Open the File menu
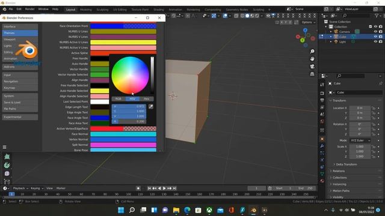The width and height of the screenshot is (385, 216). (x=11, y=9)
